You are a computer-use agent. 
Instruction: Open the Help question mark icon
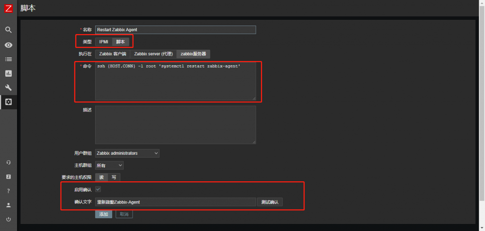point(9,191)
